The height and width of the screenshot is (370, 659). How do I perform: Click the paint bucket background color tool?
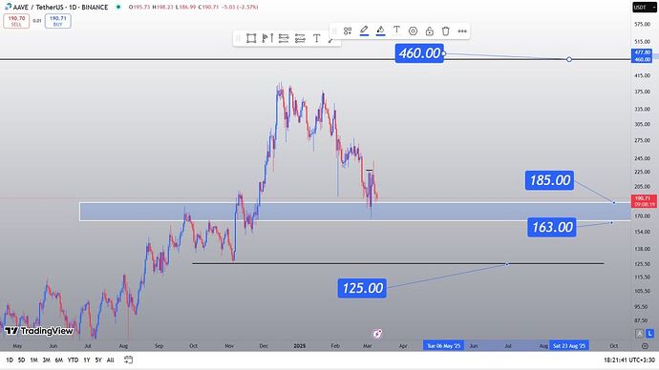380,31
